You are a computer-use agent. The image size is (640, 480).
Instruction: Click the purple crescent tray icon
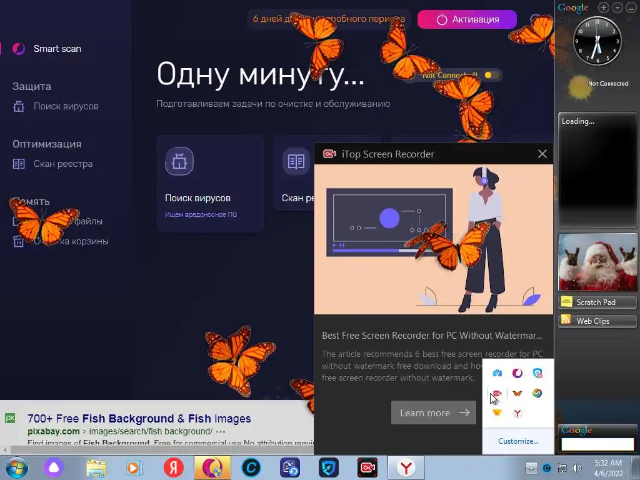click(x=517, y=373)
